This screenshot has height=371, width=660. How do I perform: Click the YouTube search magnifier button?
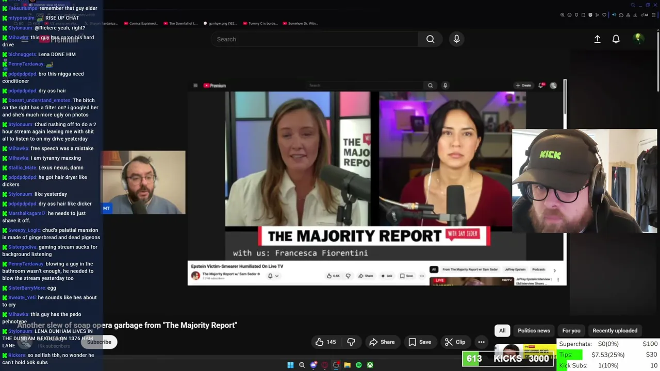[x=430, y=39]
